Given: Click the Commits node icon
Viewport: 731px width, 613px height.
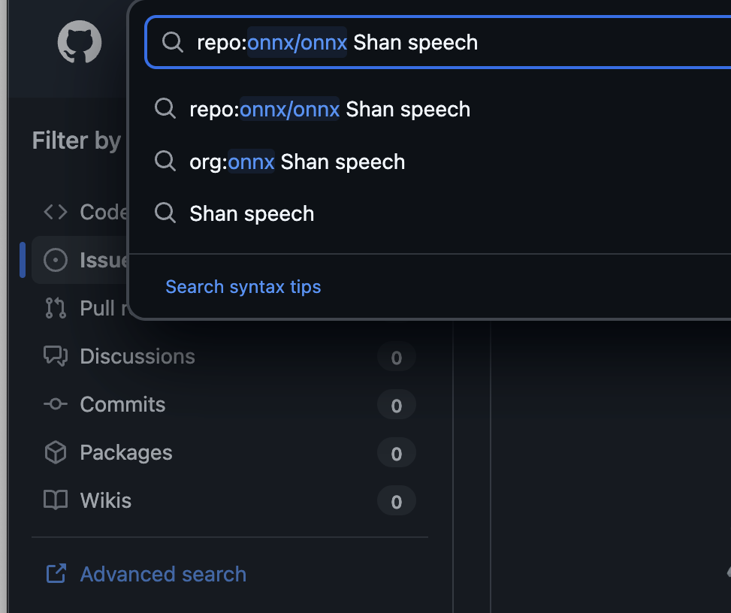Looking at the screenshot, I should pos(56,404).
